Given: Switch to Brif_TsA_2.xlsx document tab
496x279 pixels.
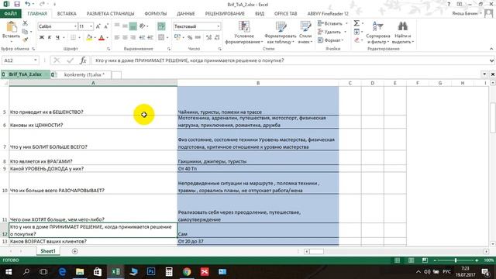Looking at the screenshot, I should 26,74.
